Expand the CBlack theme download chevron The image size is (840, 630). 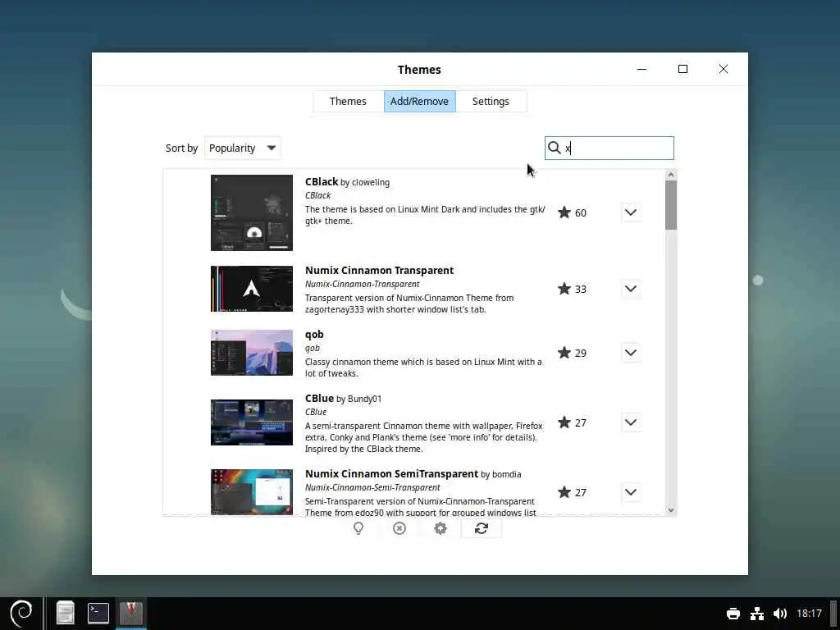pos(631,212)
